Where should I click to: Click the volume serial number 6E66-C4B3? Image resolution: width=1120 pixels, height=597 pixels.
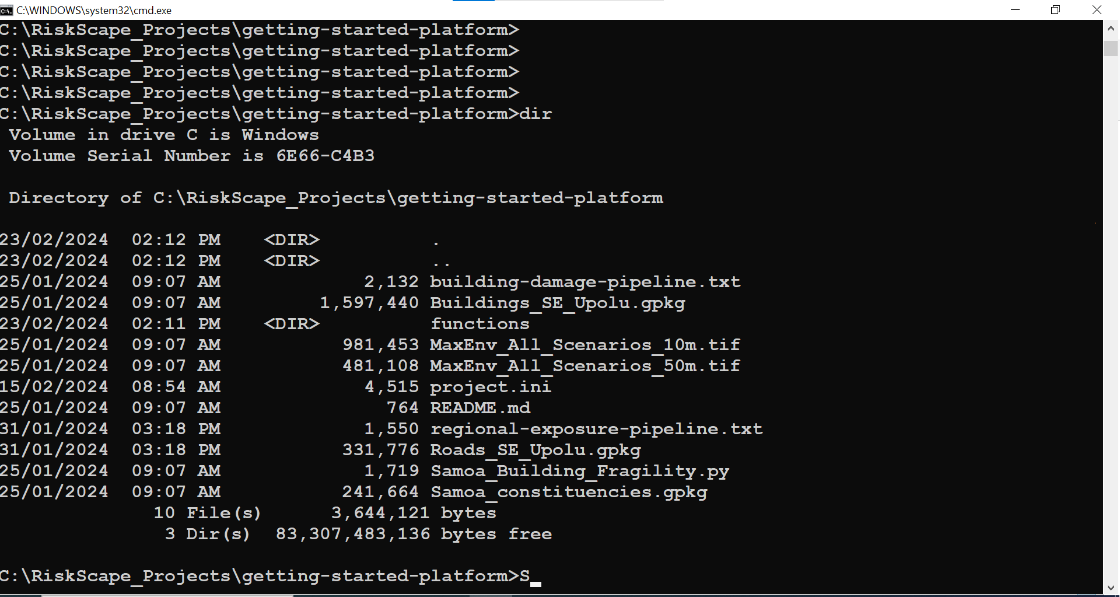coord(325,156)
